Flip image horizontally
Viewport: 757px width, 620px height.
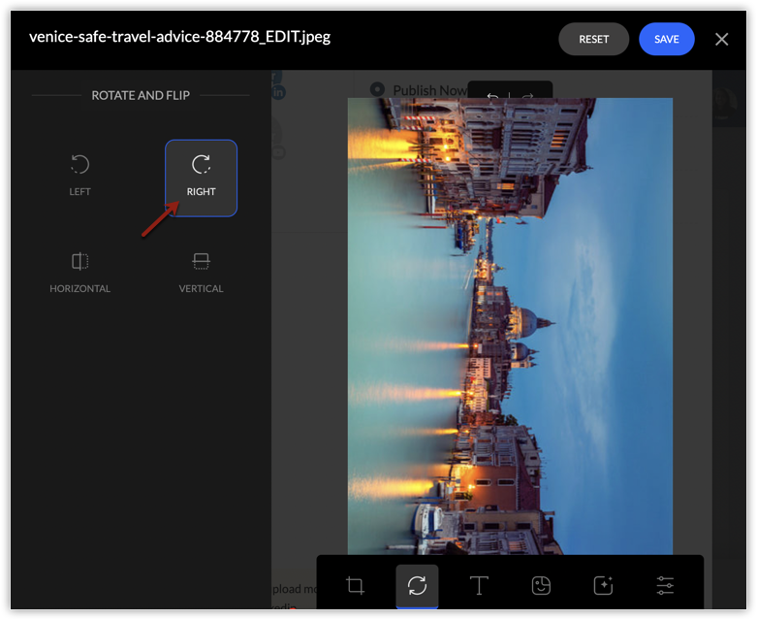pyautogui.click(x=79, y=273)
